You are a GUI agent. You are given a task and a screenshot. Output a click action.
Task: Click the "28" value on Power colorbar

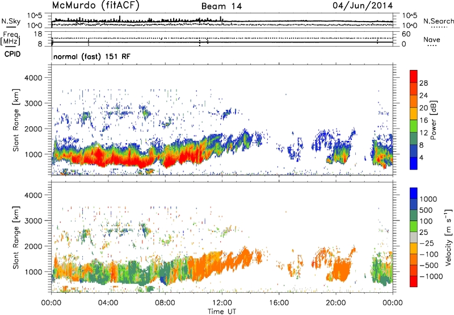click(423, 83)
